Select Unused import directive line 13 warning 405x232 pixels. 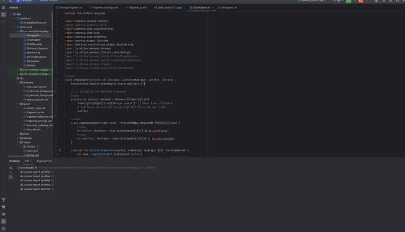37,181
